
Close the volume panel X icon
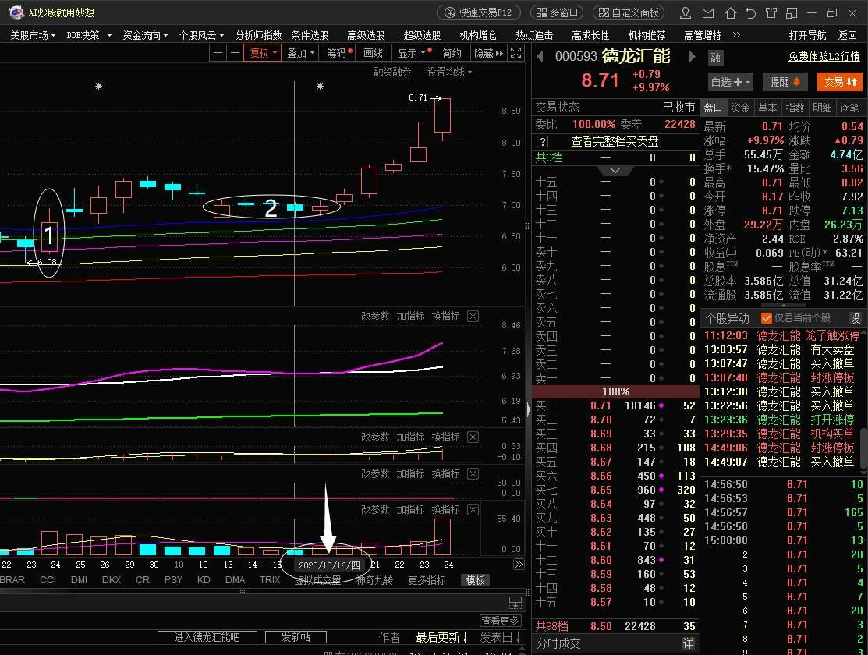pyautogui.click(x=473, y=509)
